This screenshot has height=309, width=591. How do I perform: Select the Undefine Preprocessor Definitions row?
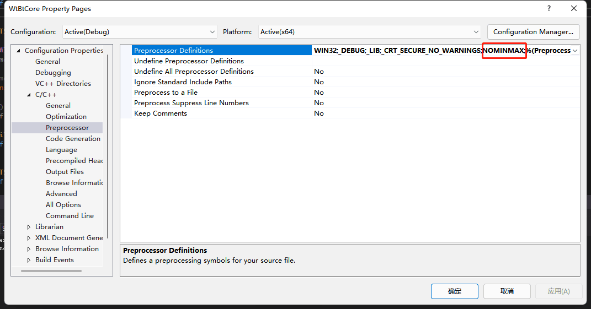pyautogui.click(x=189, y=61)
